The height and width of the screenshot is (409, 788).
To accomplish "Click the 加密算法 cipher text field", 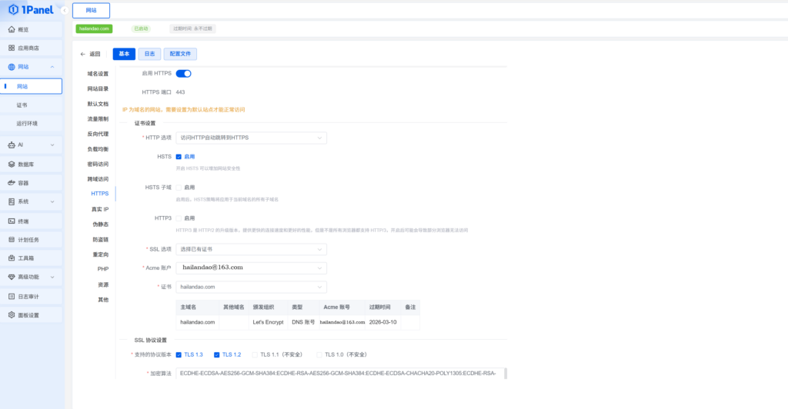I will 339,374.
